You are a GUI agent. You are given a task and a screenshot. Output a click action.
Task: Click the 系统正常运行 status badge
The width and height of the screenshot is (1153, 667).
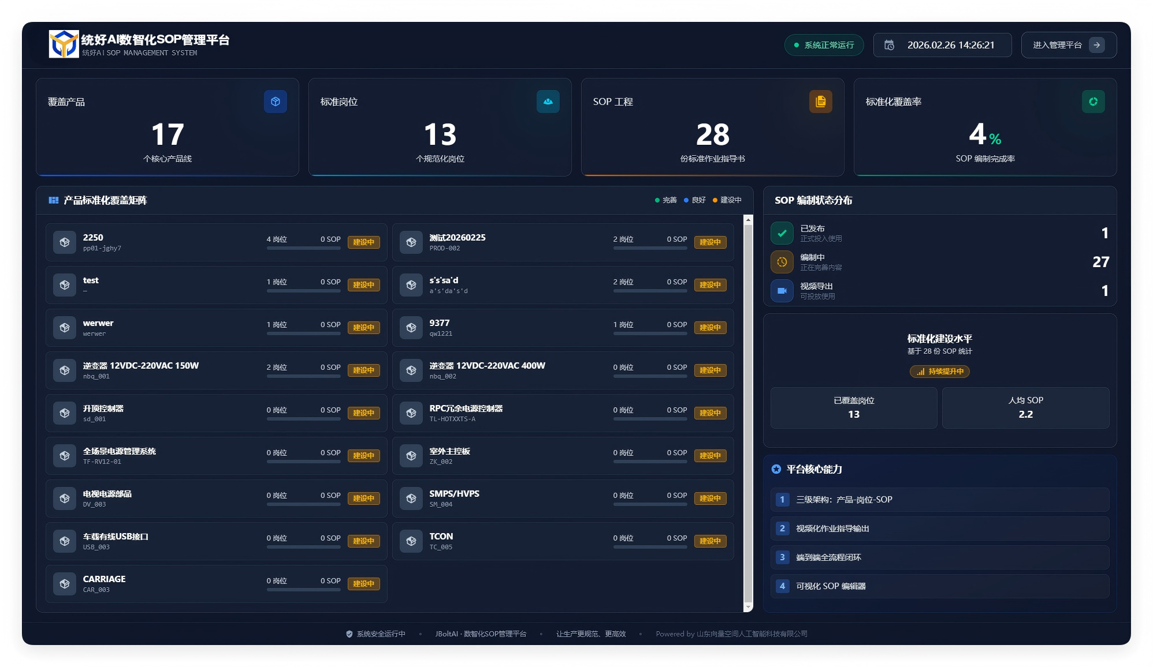pyautogui.click(x=824, y=45)
